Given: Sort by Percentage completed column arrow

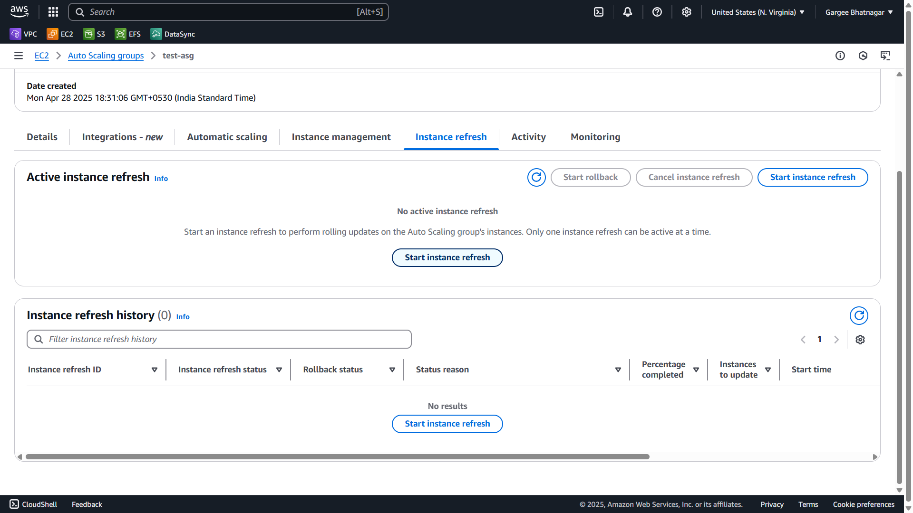Looking at the screenshot, I should [696, 370].
